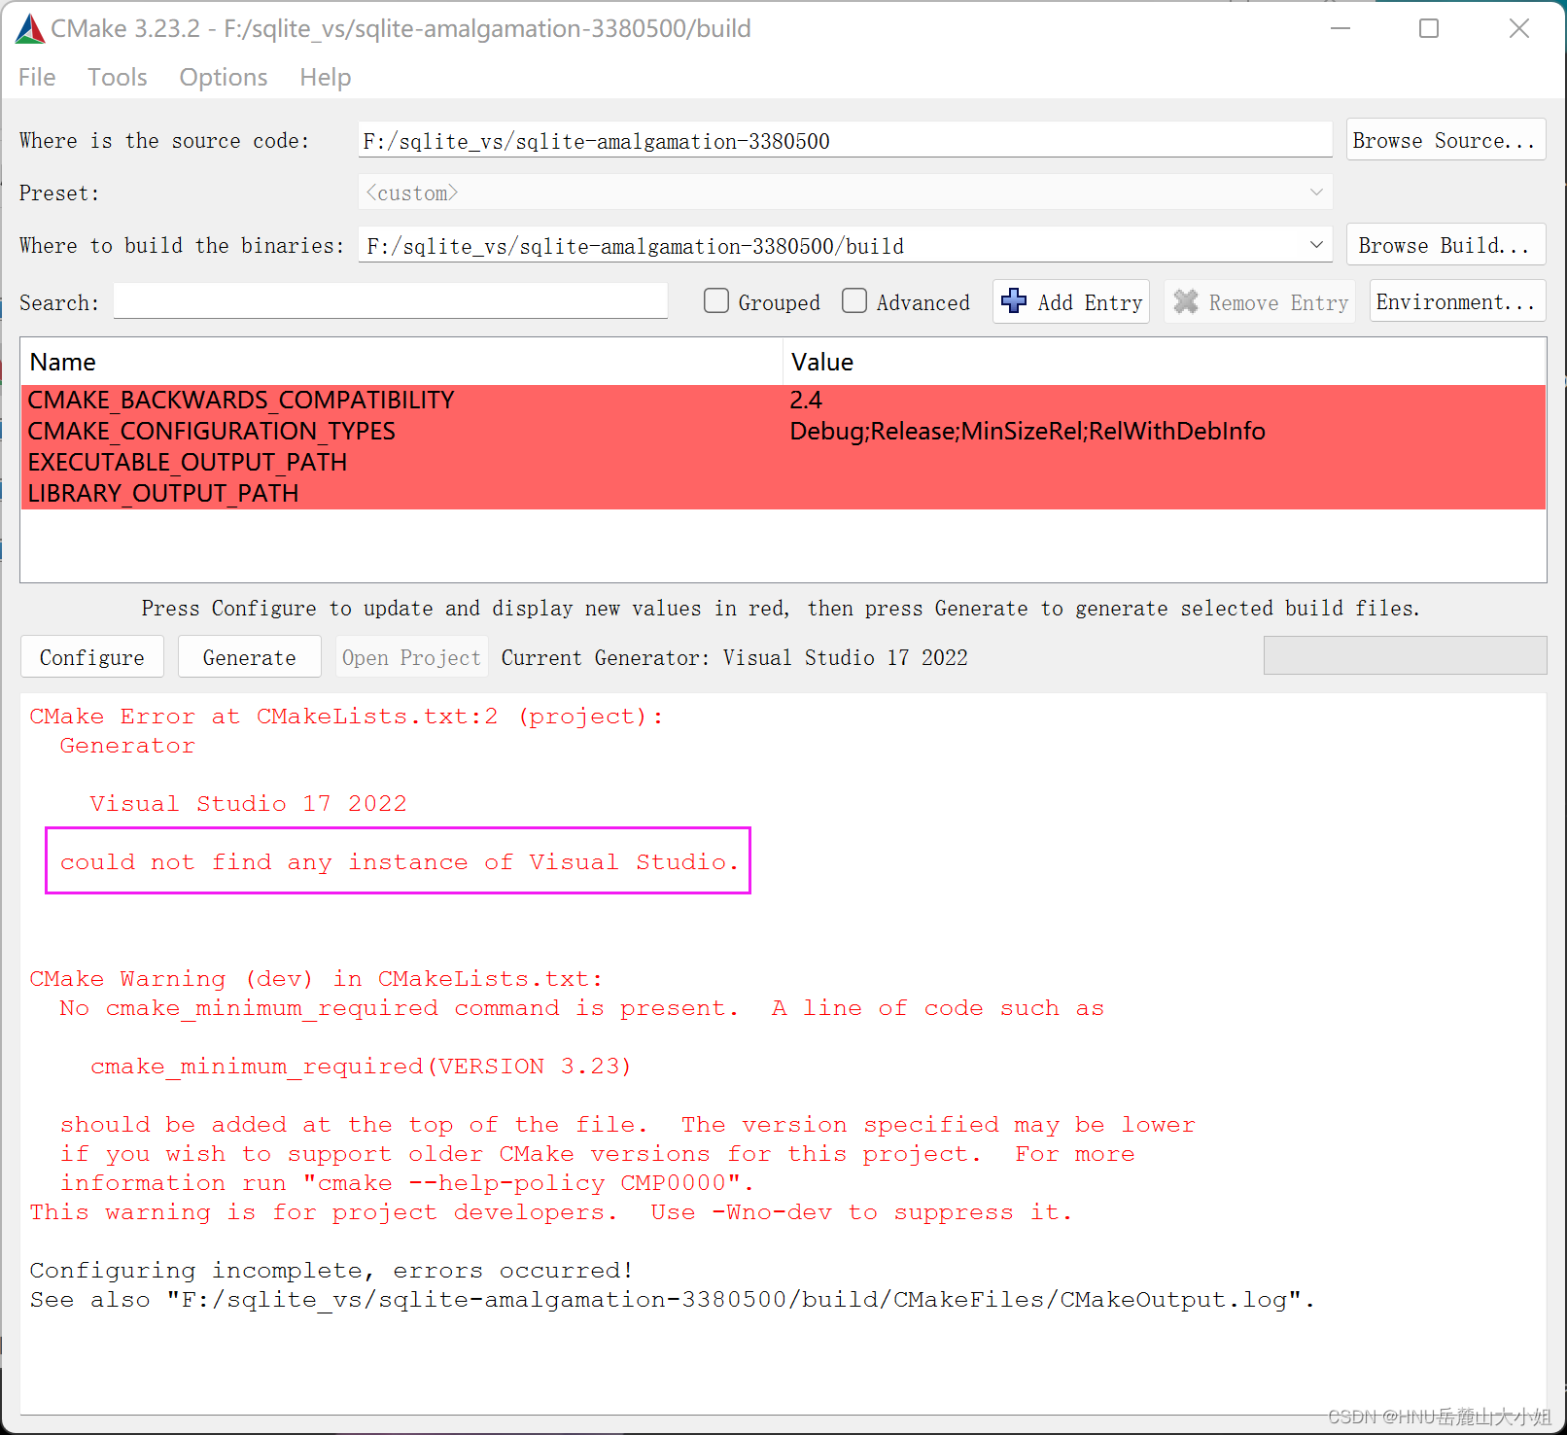Click the Value column header
The image size is (1567, 1435).
(1165, 362)
